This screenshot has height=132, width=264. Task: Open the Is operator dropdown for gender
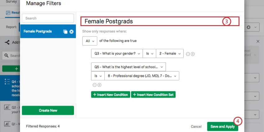click(x=149, y=53)
